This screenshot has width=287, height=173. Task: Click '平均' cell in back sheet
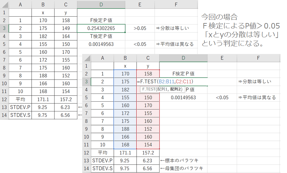(x=20, y=100)
